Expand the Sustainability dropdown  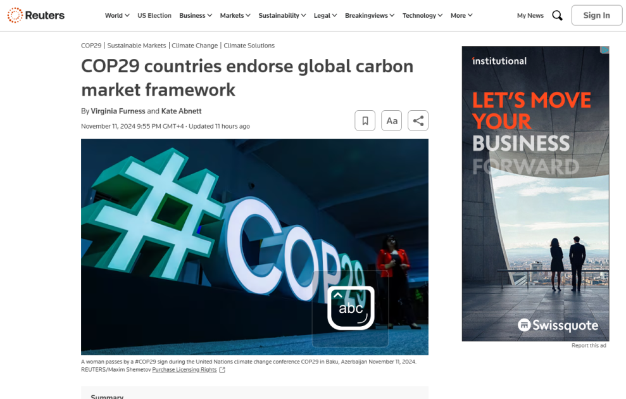[x=282, y=16]
